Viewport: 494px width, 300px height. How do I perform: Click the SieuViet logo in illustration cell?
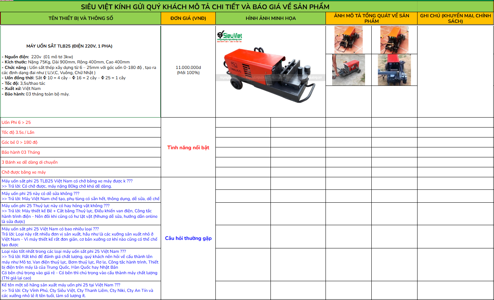click(x=229, y=36)
